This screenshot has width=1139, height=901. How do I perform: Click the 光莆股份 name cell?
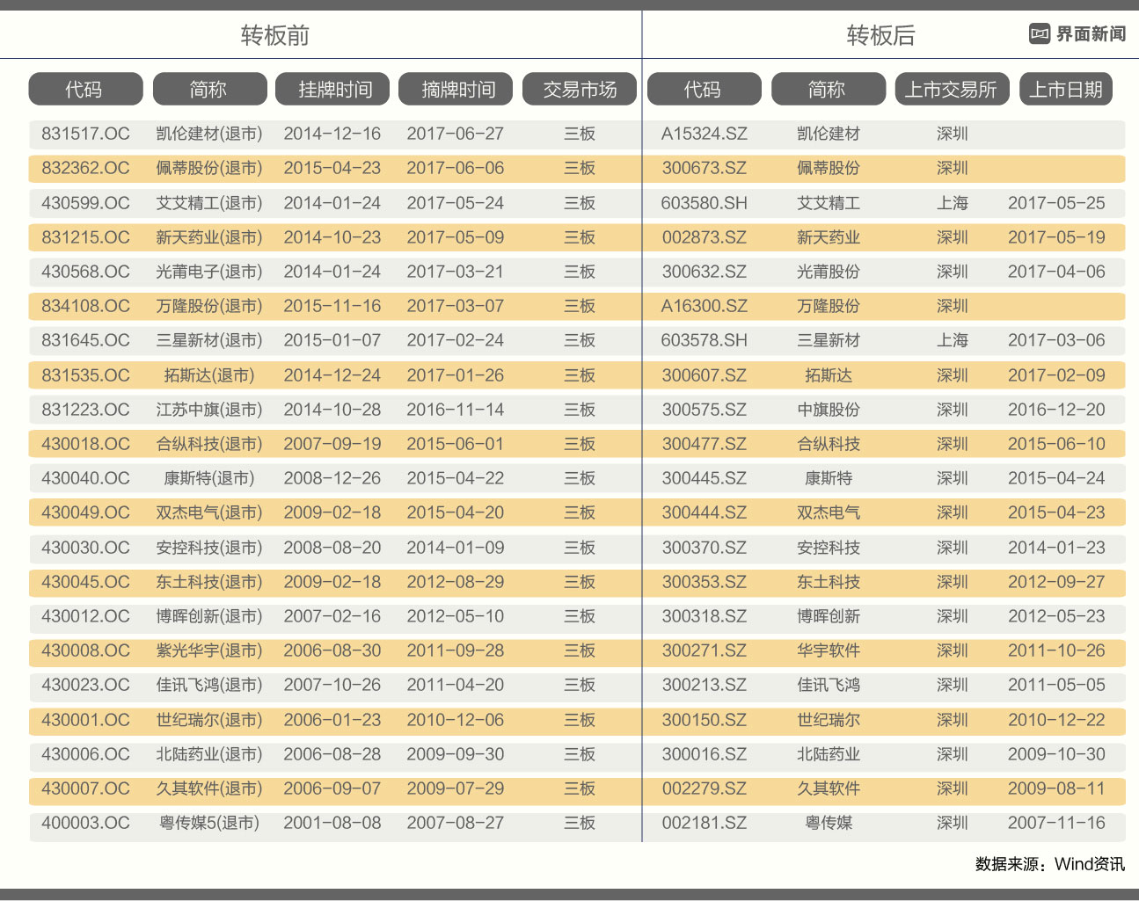829,272
